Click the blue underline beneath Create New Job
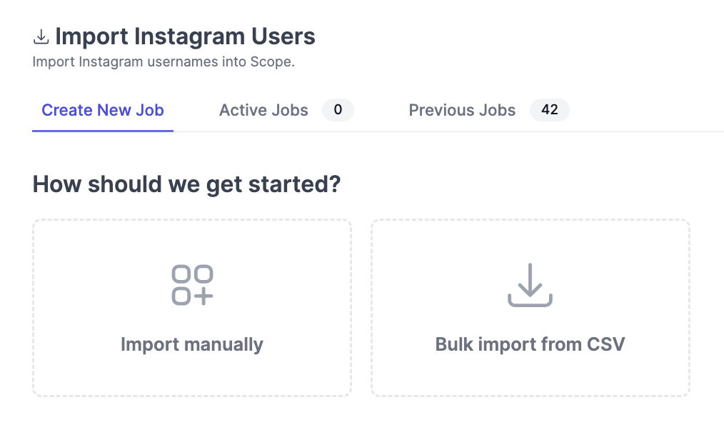724x440 pixels. [103, 131]
